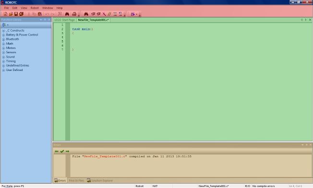Click line number 5 in the gutter
Image resolution: width=313 pixels, height=188 pixels.
pyautogui.click(x=62, y=41)
